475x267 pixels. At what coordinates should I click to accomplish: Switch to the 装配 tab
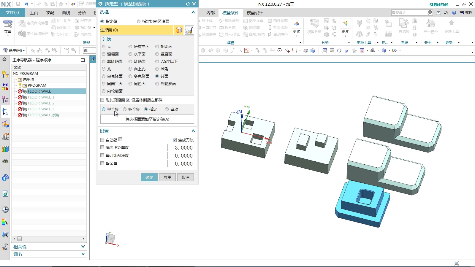[x=50, y=13]
